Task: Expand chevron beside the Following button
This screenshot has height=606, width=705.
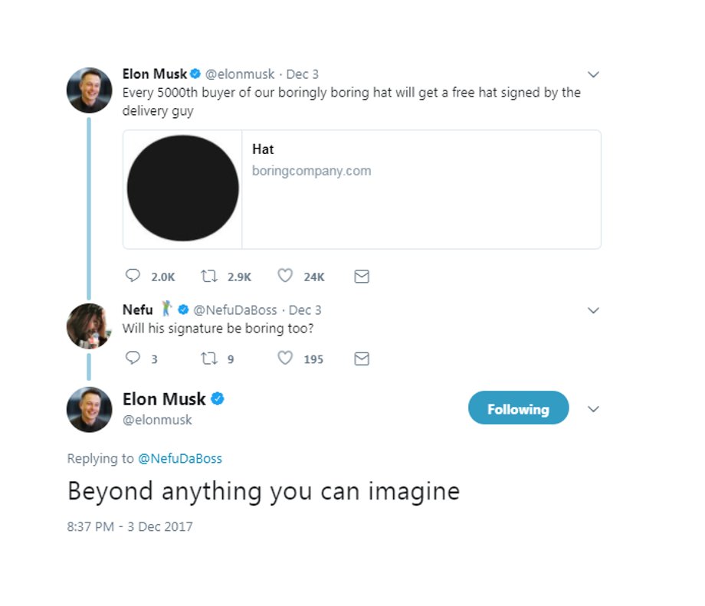Action: click(x=593, y=409)
